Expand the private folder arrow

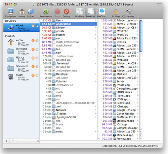pos(95,31)
